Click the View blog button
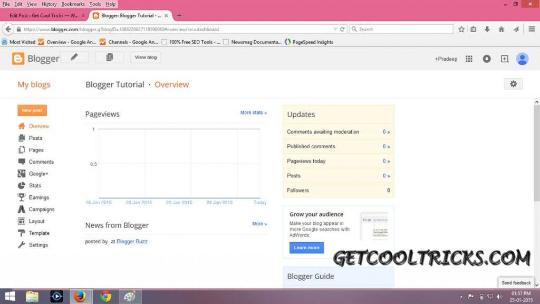540x304 pixels. [x=146, y=57]
